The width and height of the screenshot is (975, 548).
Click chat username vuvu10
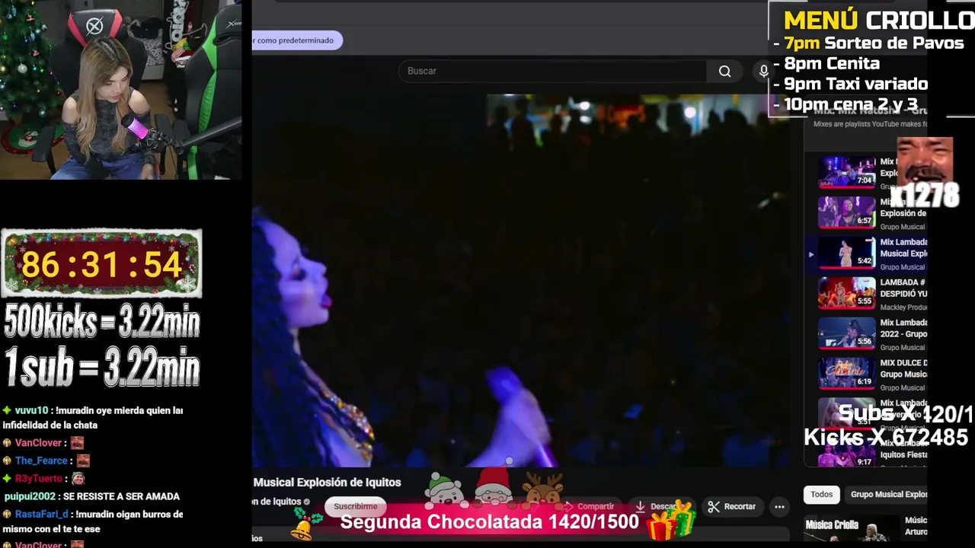31,411
